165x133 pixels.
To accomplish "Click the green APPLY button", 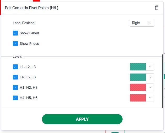I will tap(82, 119).
